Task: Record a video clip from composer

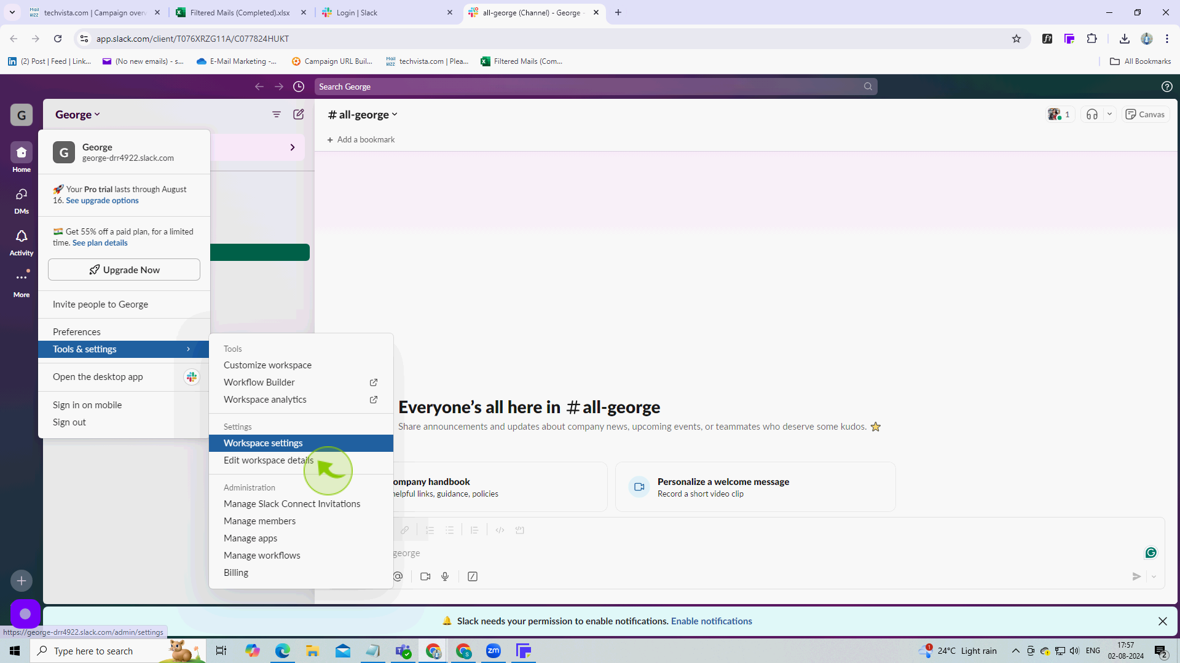Action: click(425, 576)
